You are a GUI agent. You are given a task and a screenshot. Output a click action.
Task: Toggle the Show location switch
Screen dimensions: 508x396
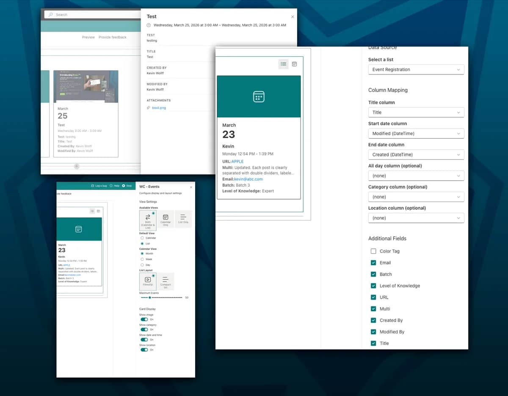tap(144, 350)
